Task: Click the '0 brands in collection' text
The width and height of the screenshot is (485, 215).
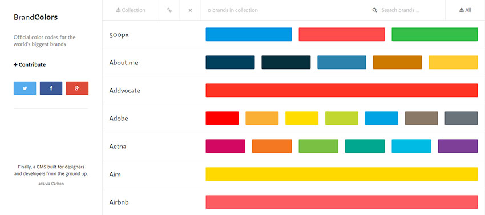Action: pos(233,10)
